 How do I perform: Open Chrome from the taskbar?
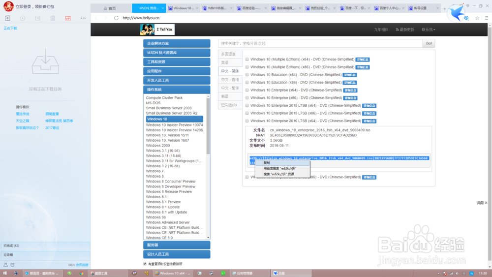81,273
